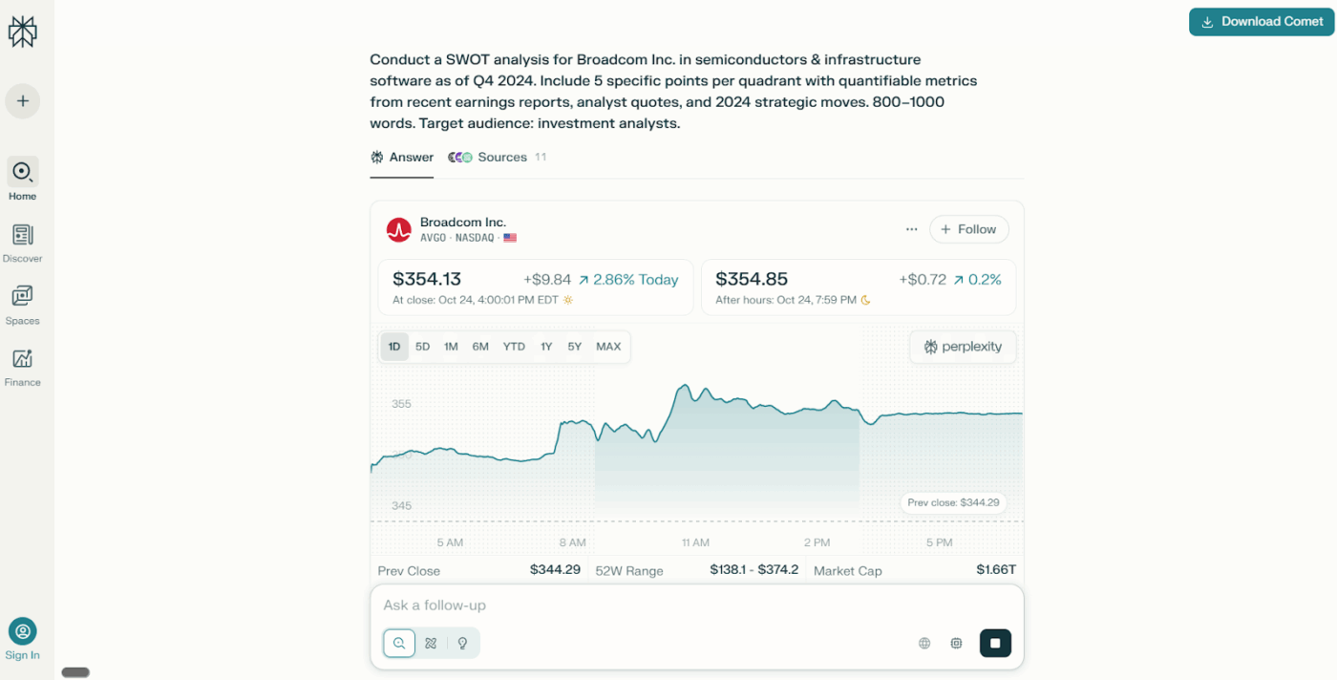Open the three-dot menu for Broadcom
The height and width of the screenshot is (680, 1337).
click(x=912, y=229)
